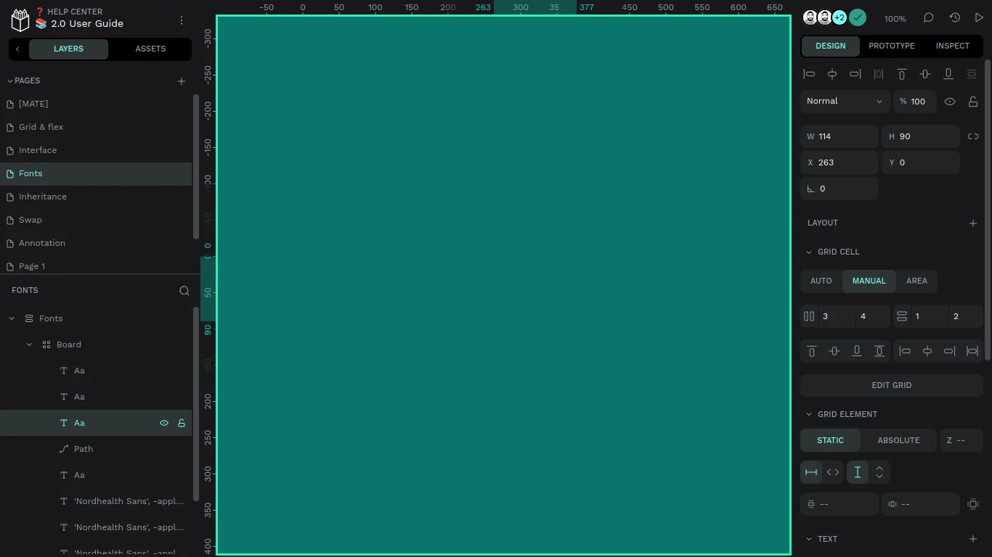Add typography with Text section plus
This screenshot has height=557, width=992.
[x=973, y=539]
